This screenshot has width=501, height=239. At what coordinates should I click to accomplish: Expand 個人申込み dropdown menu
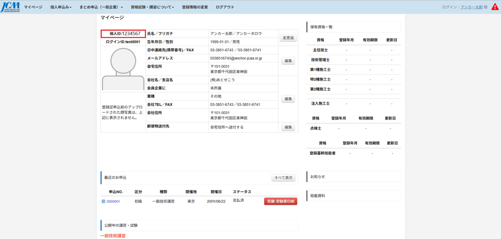tap(61, 7)
